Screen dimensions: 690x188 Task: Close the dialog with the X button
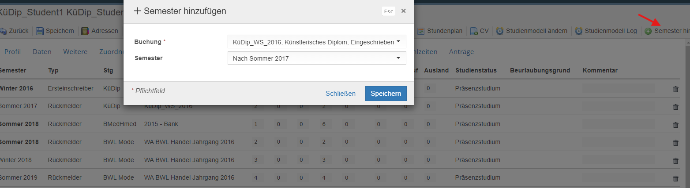tap(403, 11)
